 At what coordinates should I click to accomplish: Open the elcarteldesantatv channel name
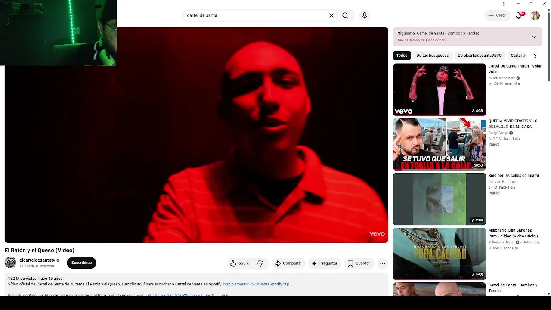37,260
